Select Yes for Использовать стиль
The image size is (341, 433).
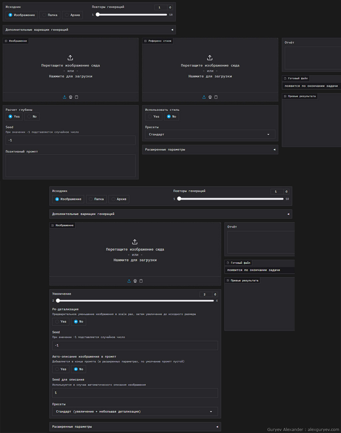(x=154, y=117)
